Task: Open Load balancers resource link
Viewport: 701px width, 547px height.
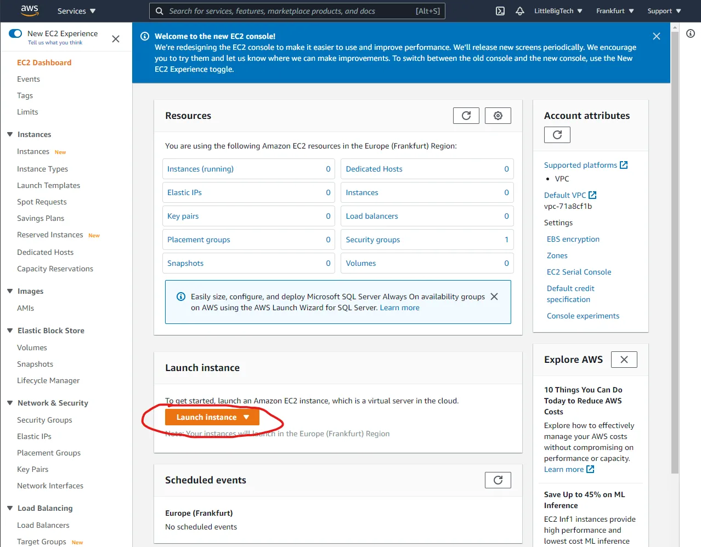Action: point(372,216)
